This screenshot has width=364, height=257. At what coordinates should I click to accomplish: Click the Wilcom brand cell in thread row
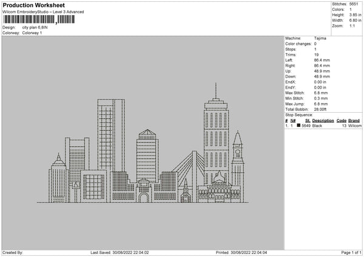click(354, 125)
